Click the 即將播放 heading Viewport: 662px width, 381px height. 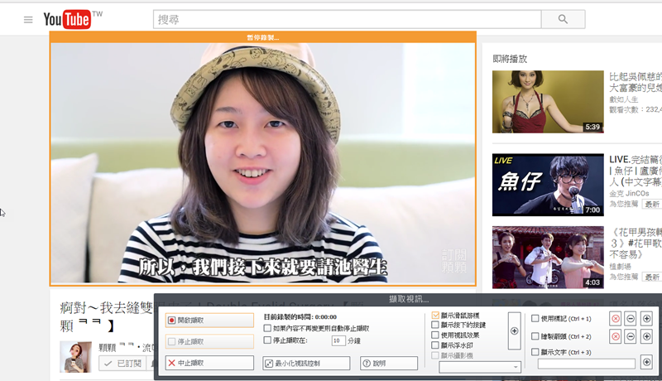click(x=510, y=59)
